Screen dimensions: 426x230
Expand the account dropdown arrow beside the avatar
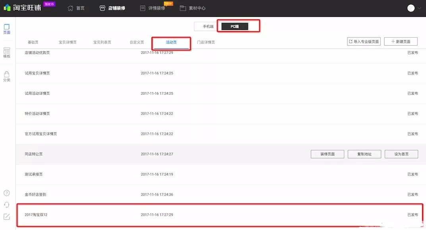coord(419,8)
